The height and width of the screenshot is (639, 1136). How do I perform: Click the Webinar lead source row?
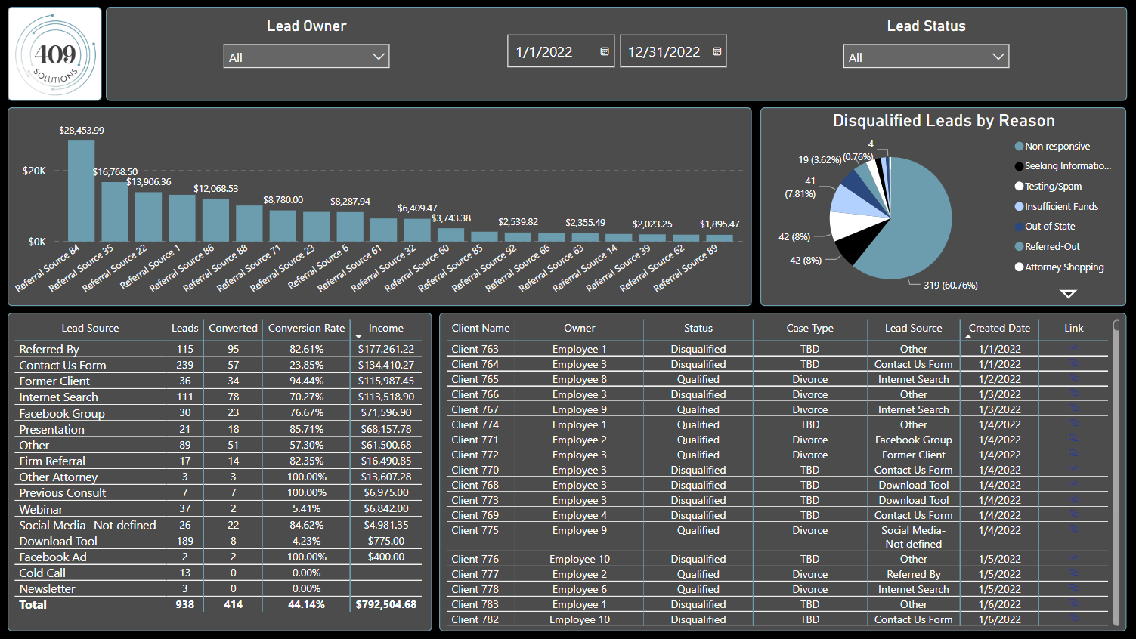coord(218,509)
